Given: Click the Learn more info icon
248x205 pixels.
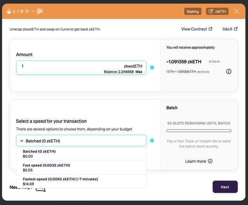Looking at the screenshot, I should [210, 161].
